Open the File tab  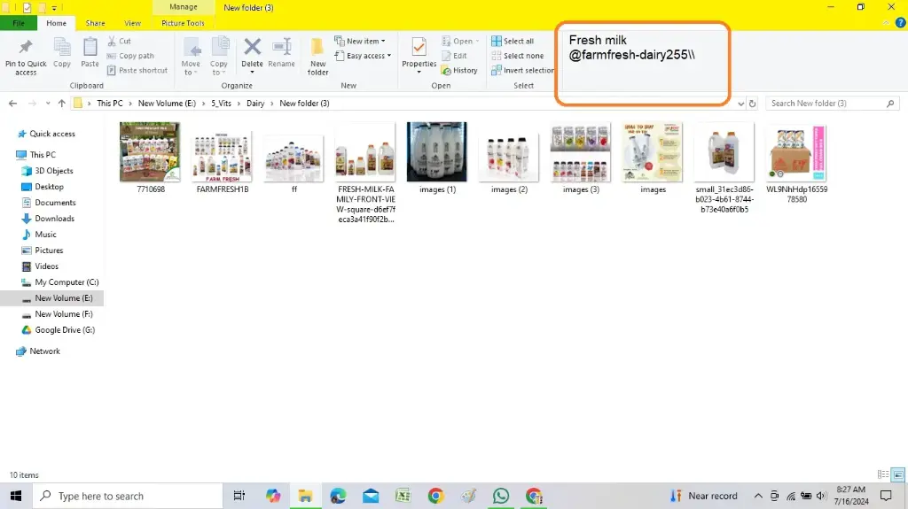coord(19,23)
